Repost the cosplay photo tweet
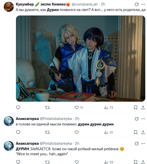This screenshot has width=147, height=164. 47,107
